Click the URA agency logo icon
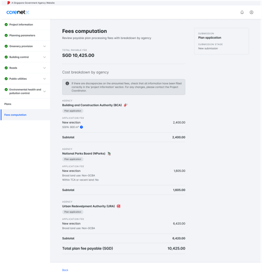The image size is (262, 278). [x=119, y=206]
